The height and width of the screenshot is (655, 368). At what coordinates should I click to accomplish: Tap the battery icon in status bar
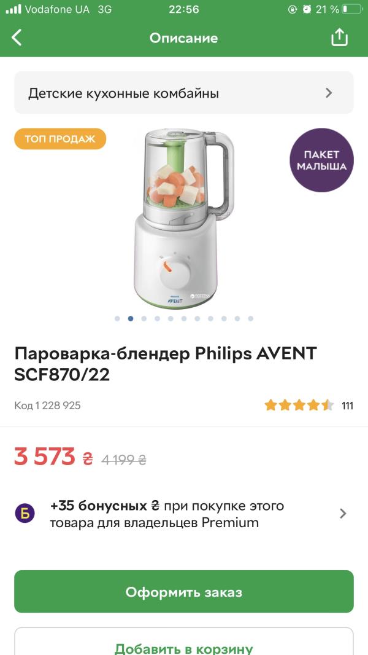tap(352, 9)
